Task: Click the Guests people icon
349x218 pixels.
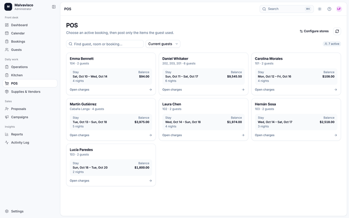Action: tap(7, 50)
